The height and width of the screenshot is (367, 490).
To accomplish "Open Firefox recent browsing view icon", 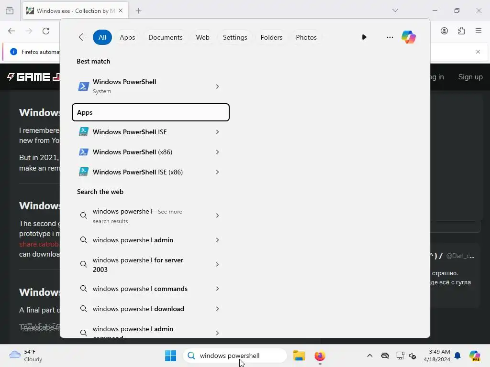I will pos(10,11).
